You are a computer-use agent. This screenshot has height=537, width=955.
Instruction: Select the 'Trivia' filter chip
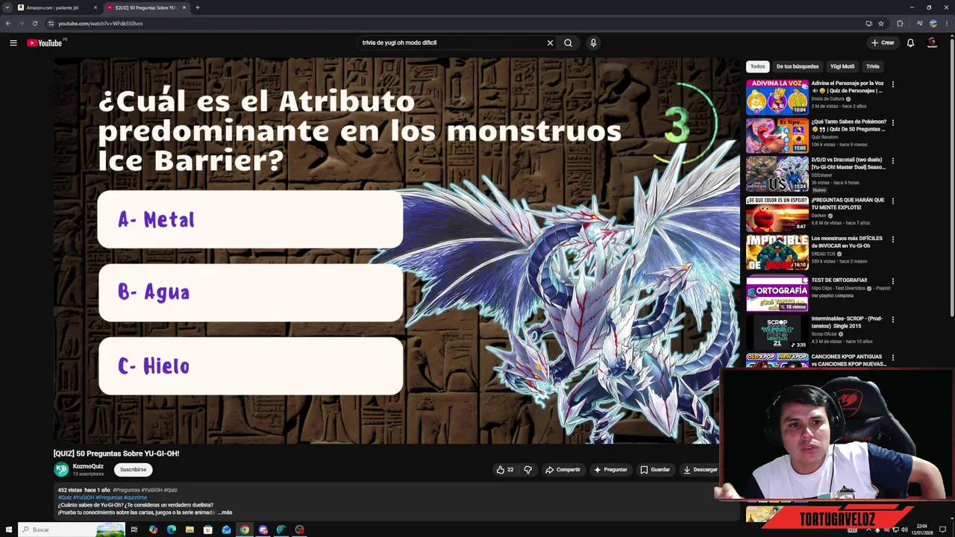pos(872,66)
